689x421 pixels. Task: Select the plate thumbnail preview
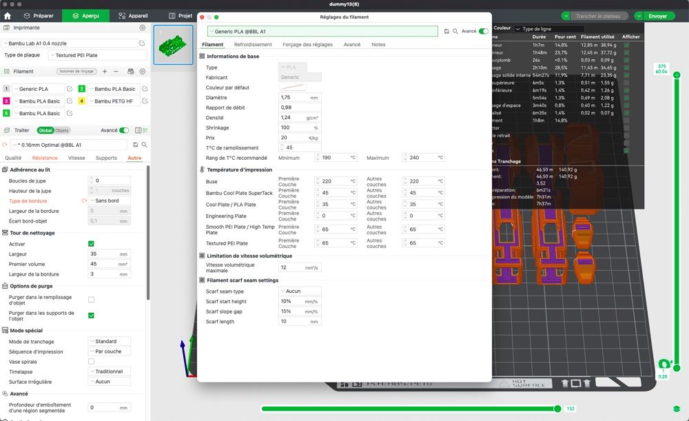point(173,45)
